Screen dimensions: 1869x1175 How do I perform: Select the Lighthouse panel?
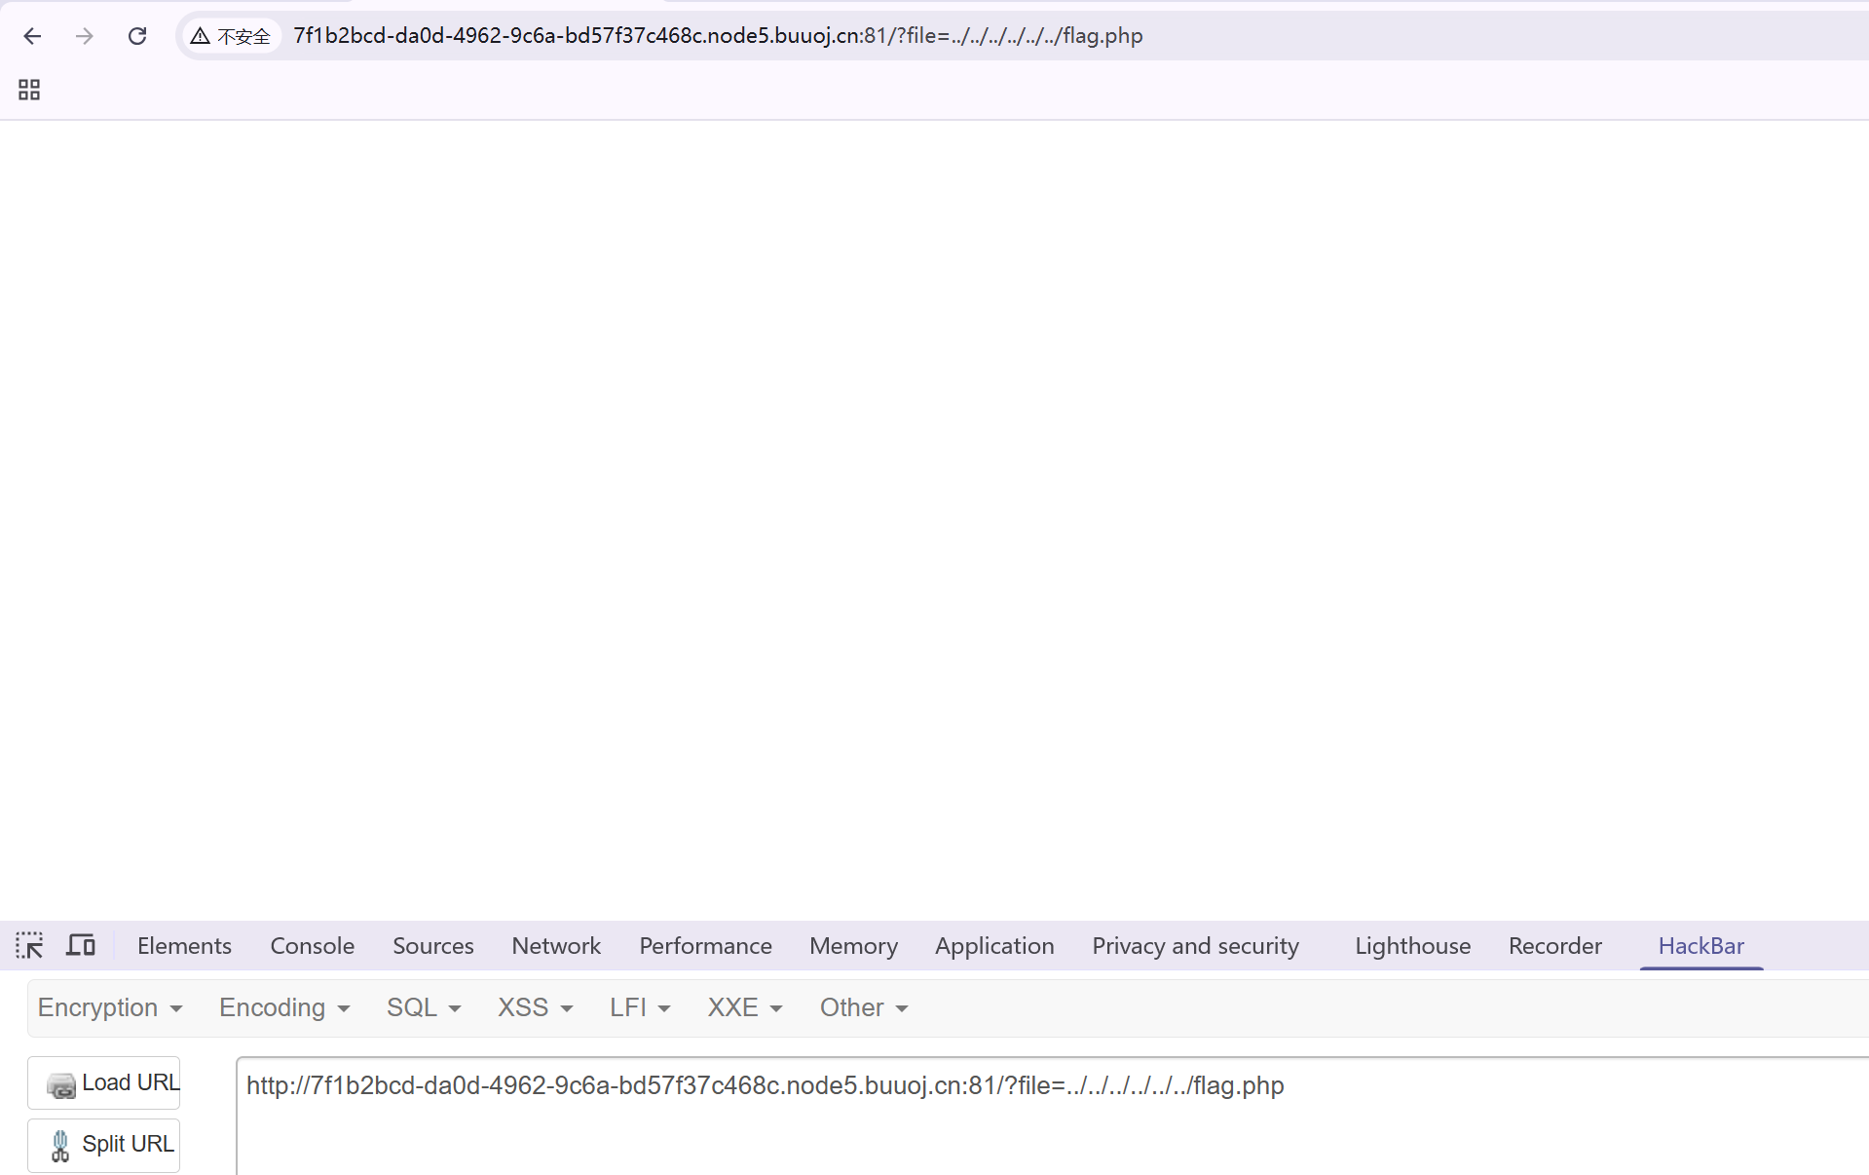click(x=1412, y=945)
